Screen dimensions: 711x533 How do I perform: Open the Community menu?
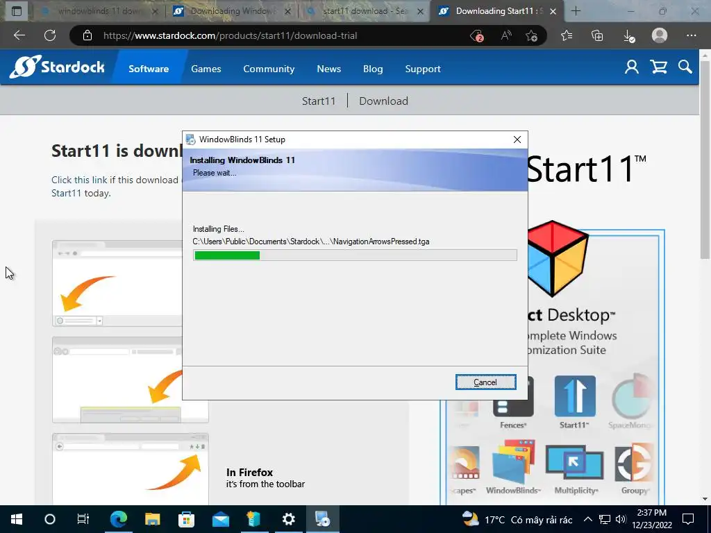point(269,69)
